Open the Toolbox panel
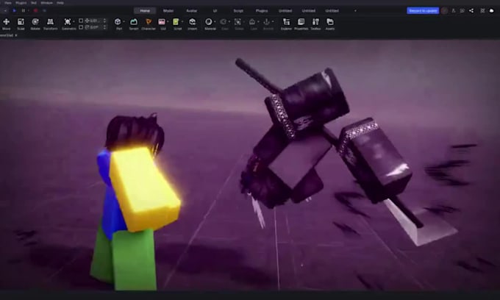500x300 pixels. click(x=315, y=24)
